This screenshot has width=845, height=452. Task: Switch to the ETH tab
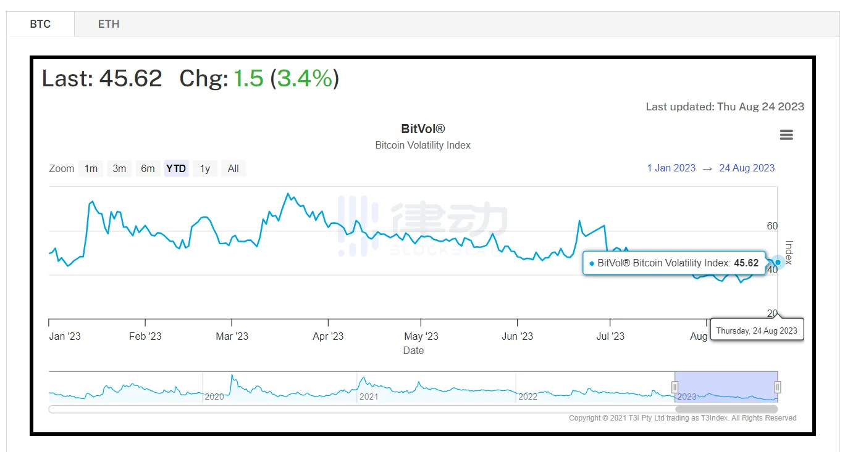[109, 24]
